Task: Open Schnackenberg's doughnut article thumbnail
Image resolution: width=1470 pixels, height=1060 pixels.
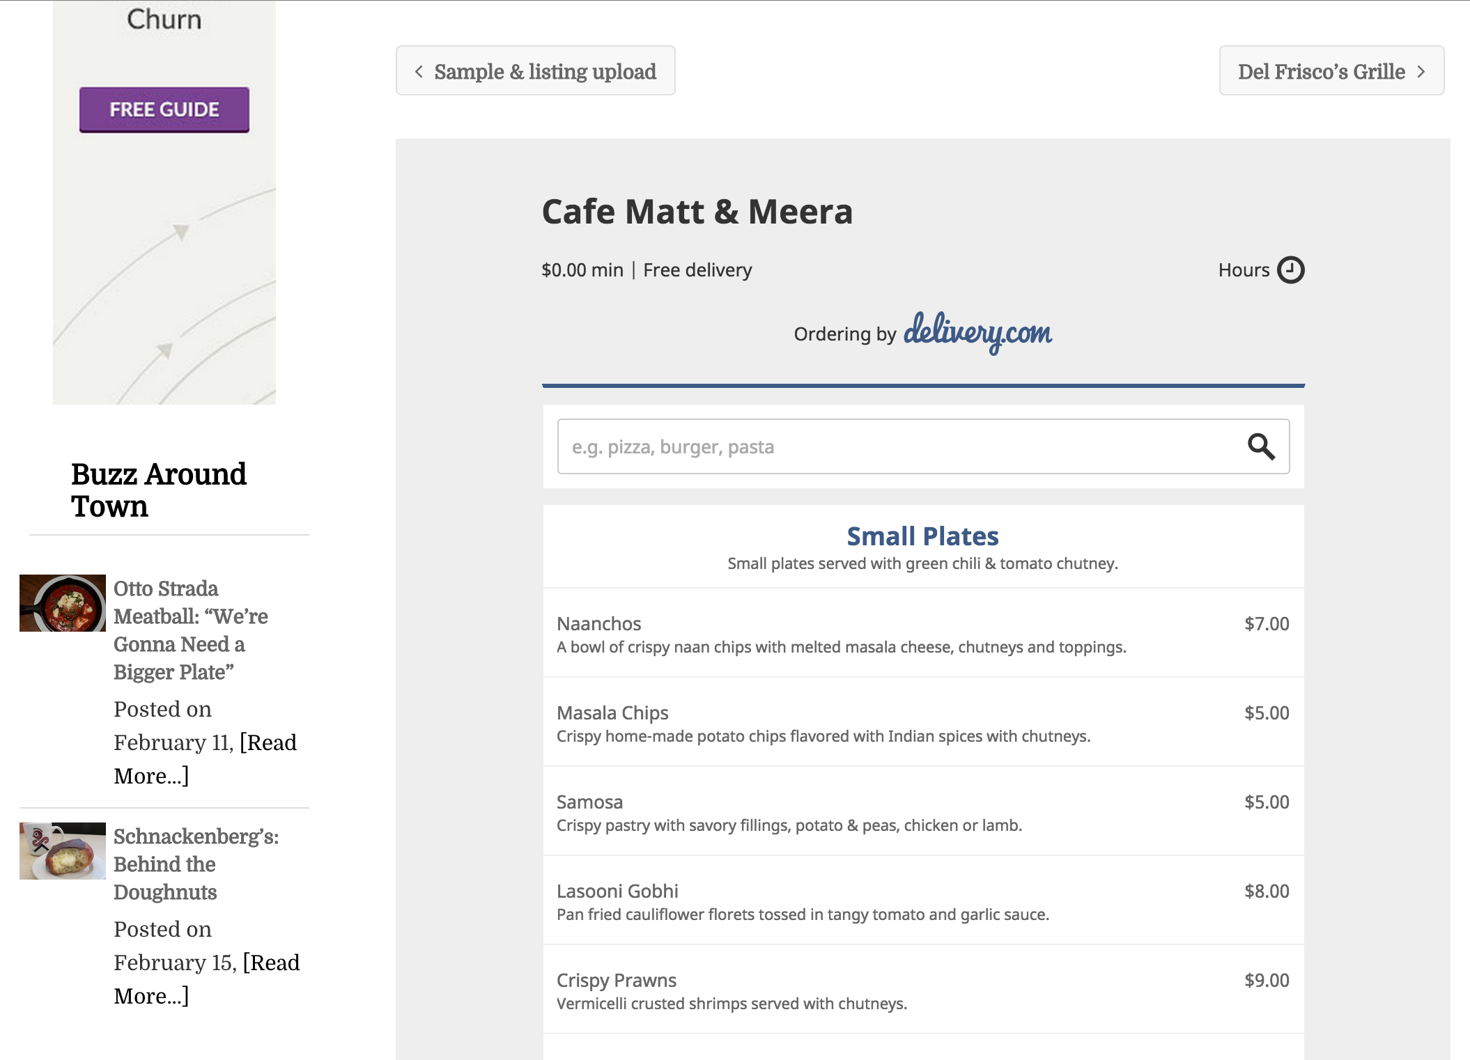Action: pos(63,851)
